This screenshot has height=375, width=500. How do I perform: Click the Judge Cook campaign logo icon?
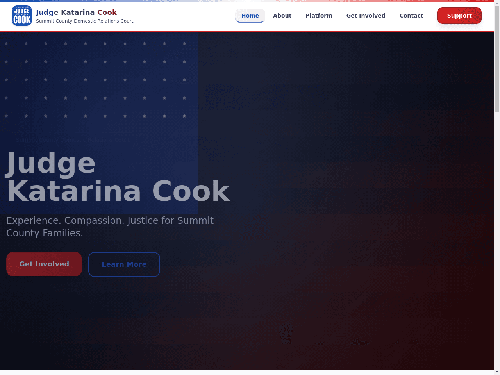pyautogui.click(x=22, y=16)
